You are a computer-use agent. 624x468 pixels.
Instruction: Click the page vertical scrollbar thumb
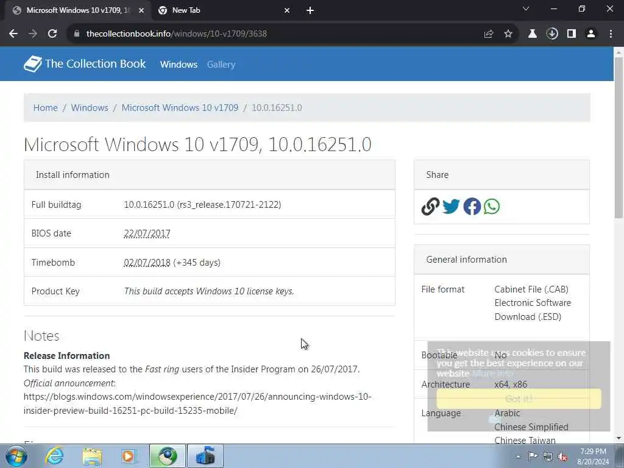pos(619,137)
